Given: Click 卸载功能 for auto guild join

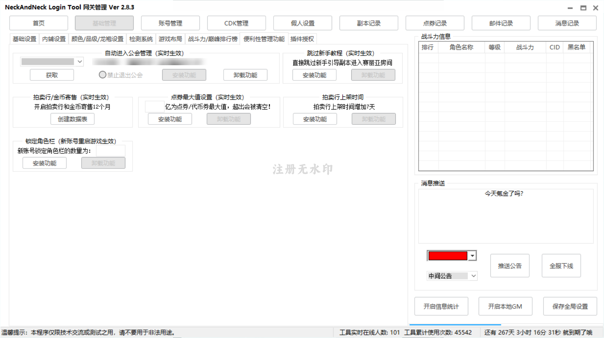Looking at the screenshot, I should 245,75.
